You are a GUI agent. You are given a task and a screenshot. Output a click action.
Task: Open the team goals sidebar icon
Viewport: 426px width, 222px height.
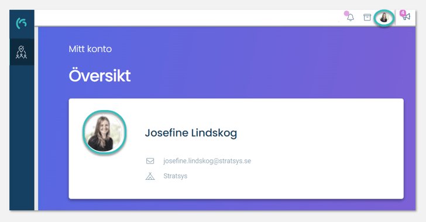click(x=22, y=52)
